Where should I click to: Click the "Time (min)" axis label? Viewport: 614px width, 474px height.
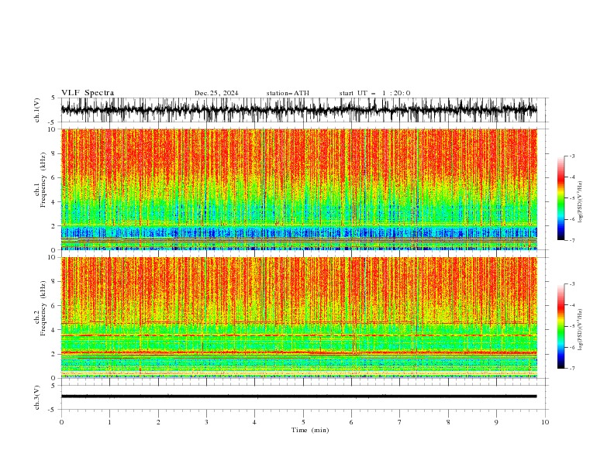(310, 430)
